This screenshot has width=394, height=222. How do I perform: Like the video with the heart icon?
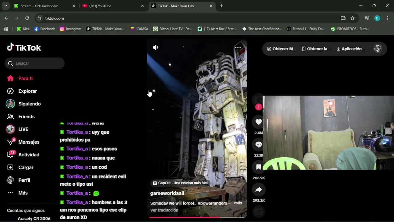coord(258,122)
